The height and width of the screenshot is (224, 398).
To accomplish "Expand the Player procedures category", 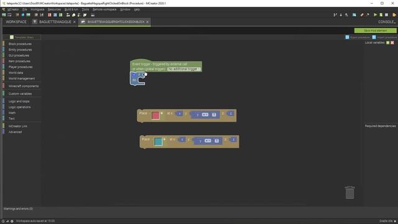I will [21, 67].
